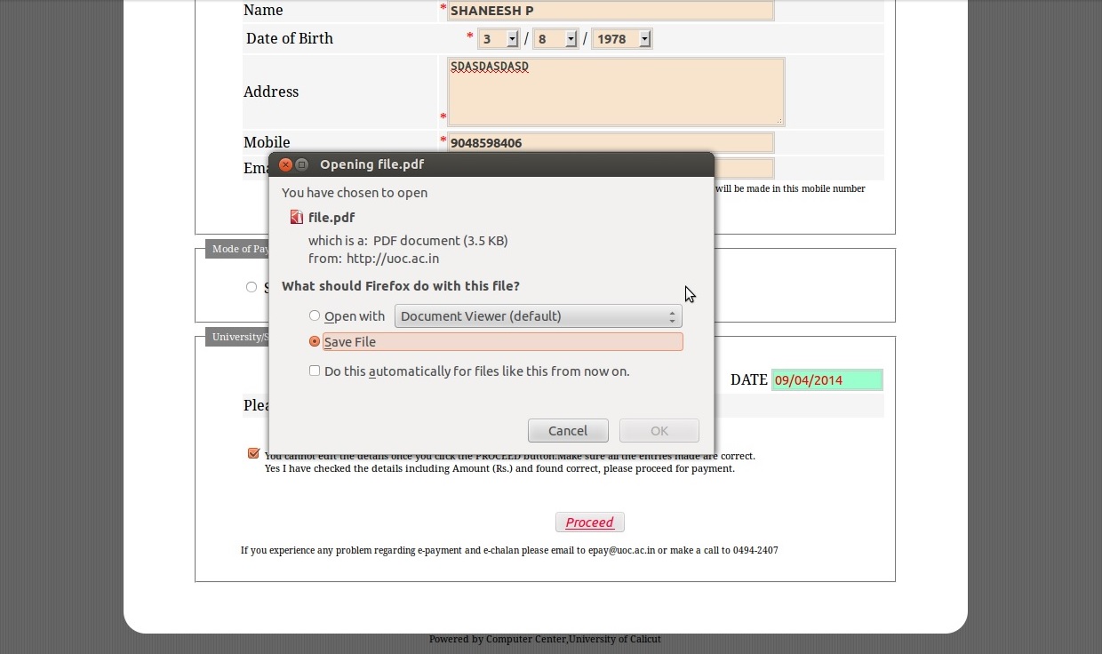The image size is (1102, 654).
Task: Select the Open with radio option
Action: click(315, 315)
